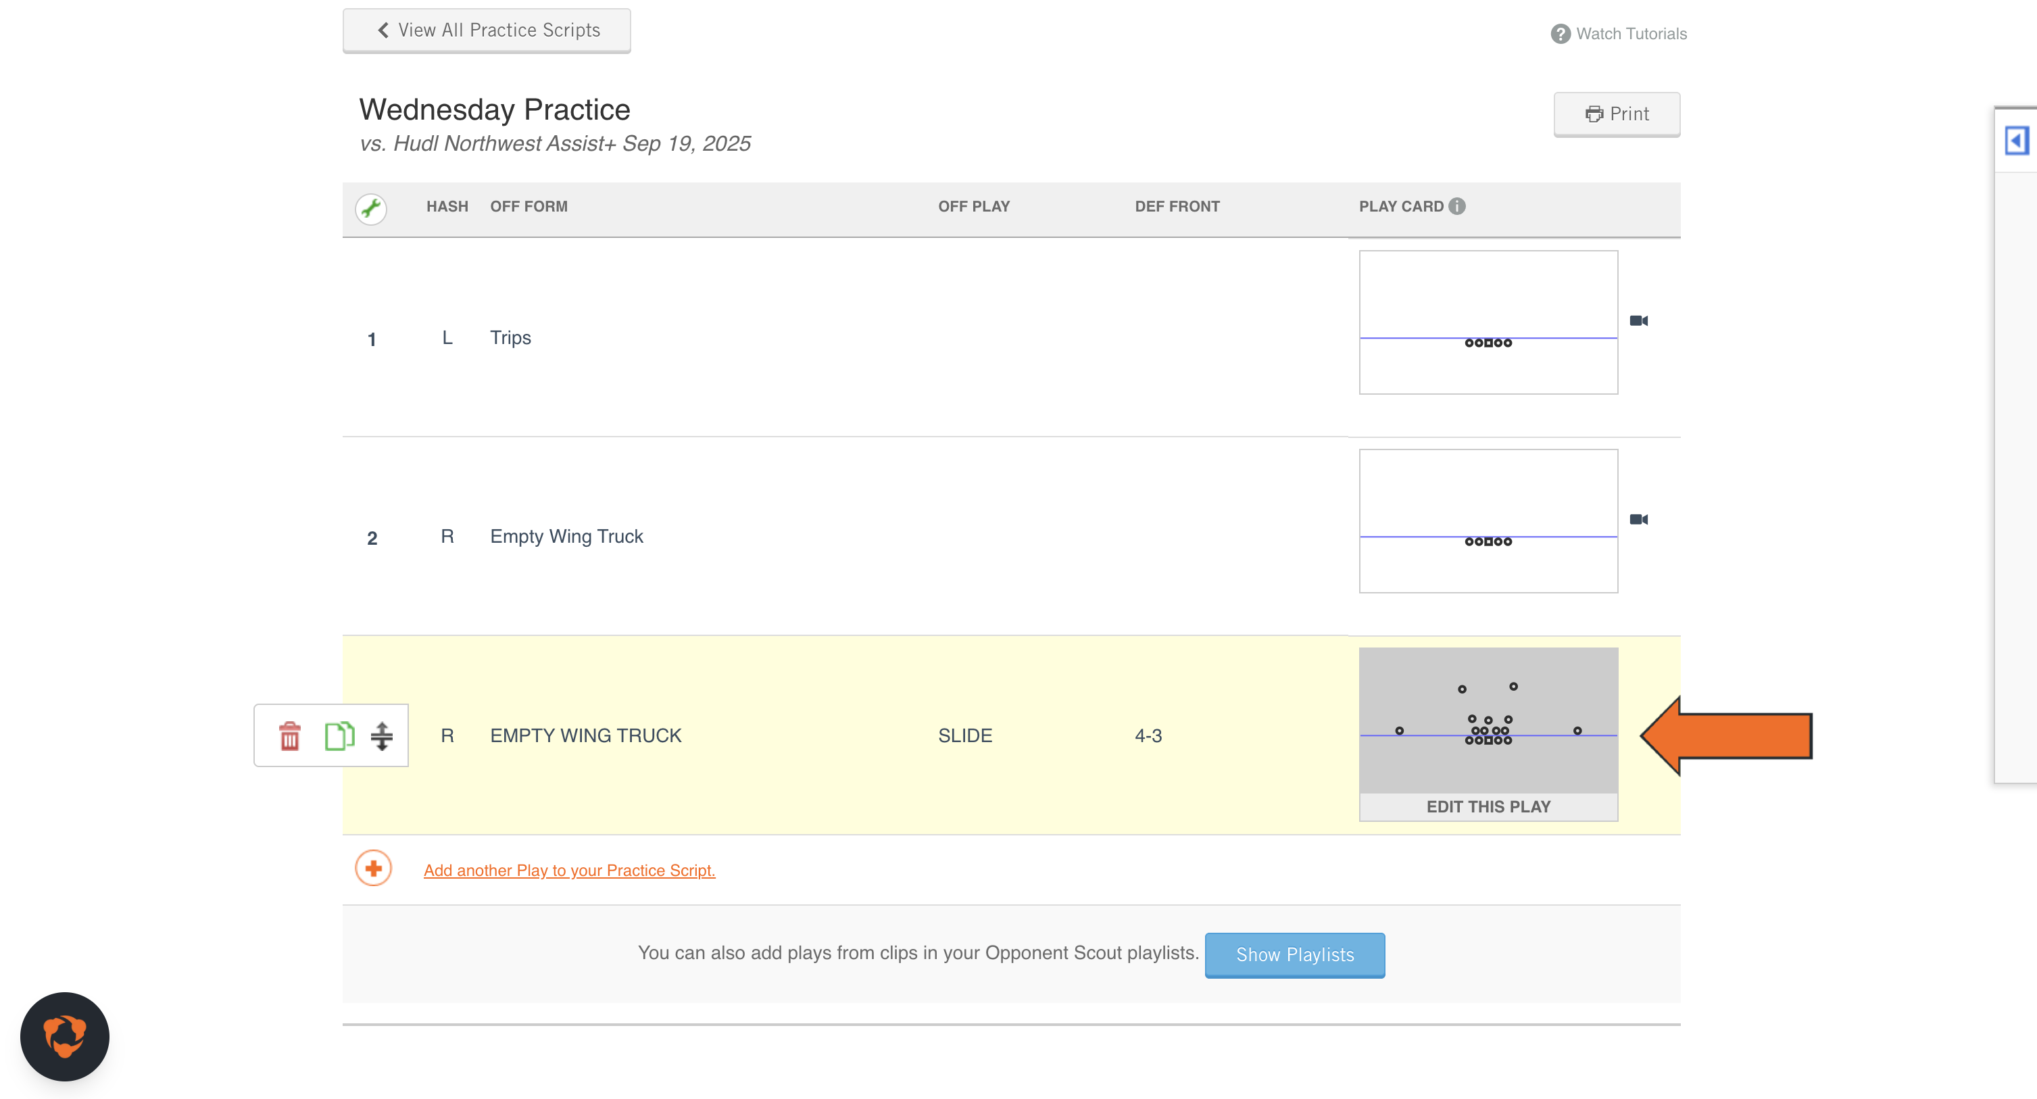Click the Trips formation cell
Viewport: 2037px width, 1099px height.
[x=510, y=337]
